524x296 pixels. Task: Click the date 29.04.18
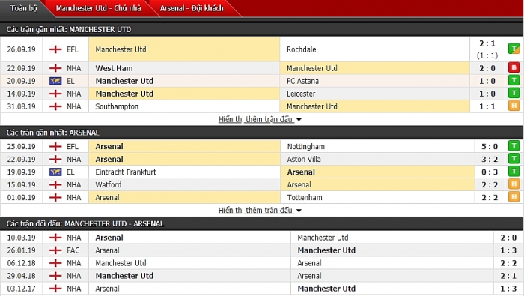[x=22, y=276]
